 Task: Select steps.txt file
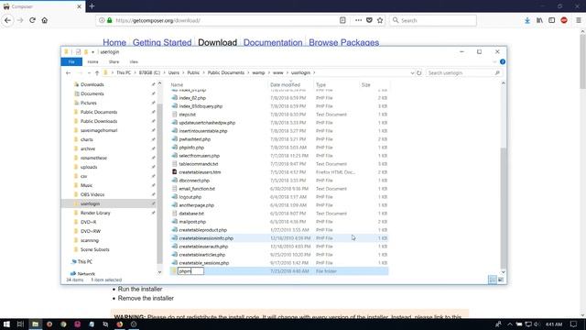coord(187,115)
